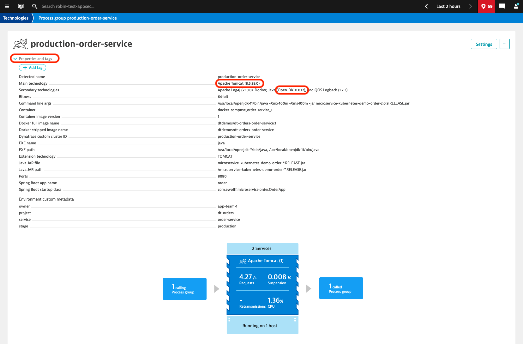Expand the 2 Services header tile
This screenshot has width=523, height=344.
262,248
